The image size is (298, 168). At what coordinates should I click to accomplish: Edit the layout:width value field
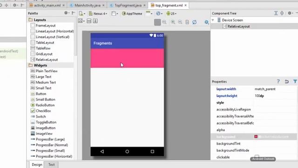tap(275, 89)
